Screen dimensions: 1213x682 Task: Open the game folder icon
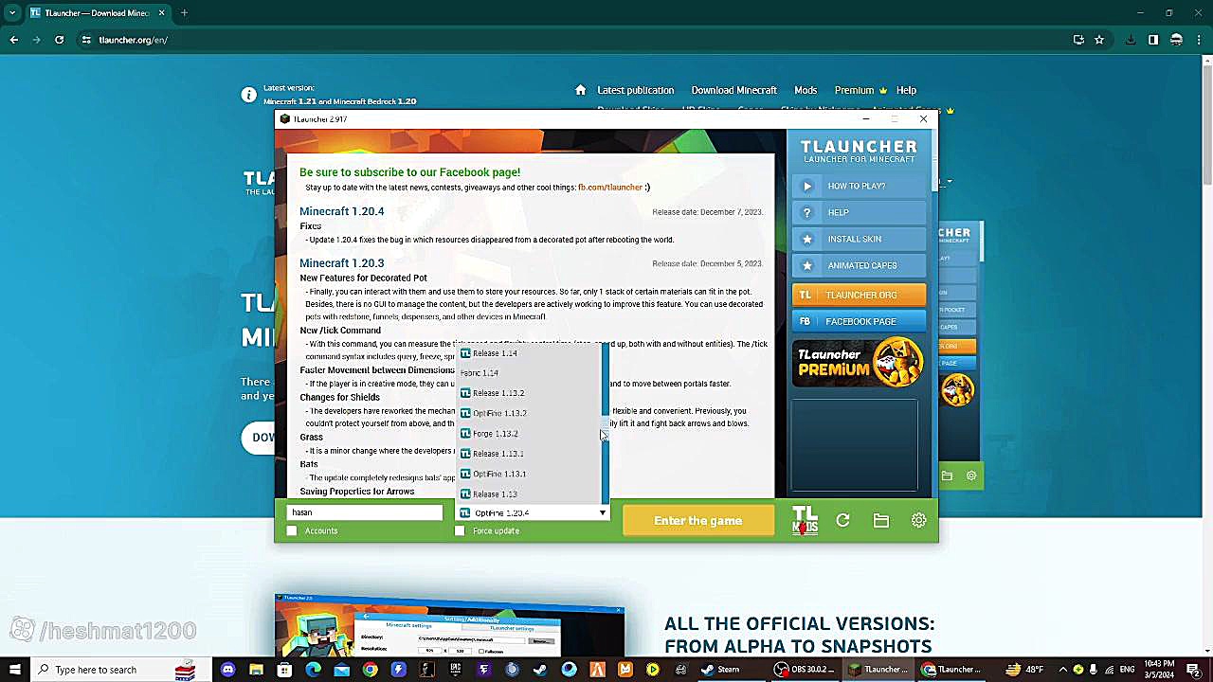coord(880,520)
